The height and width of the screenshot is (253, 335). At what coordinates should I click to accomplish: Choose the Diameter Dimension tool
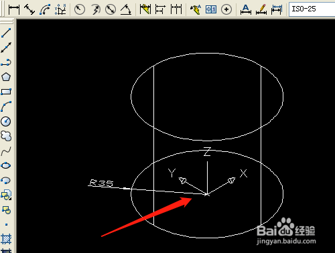click(x=111, y=9)
